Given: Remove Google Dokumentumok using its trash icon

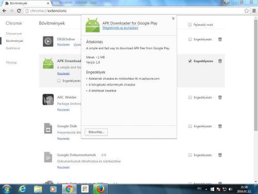Looking at the screenshot, I should point(220,155).
